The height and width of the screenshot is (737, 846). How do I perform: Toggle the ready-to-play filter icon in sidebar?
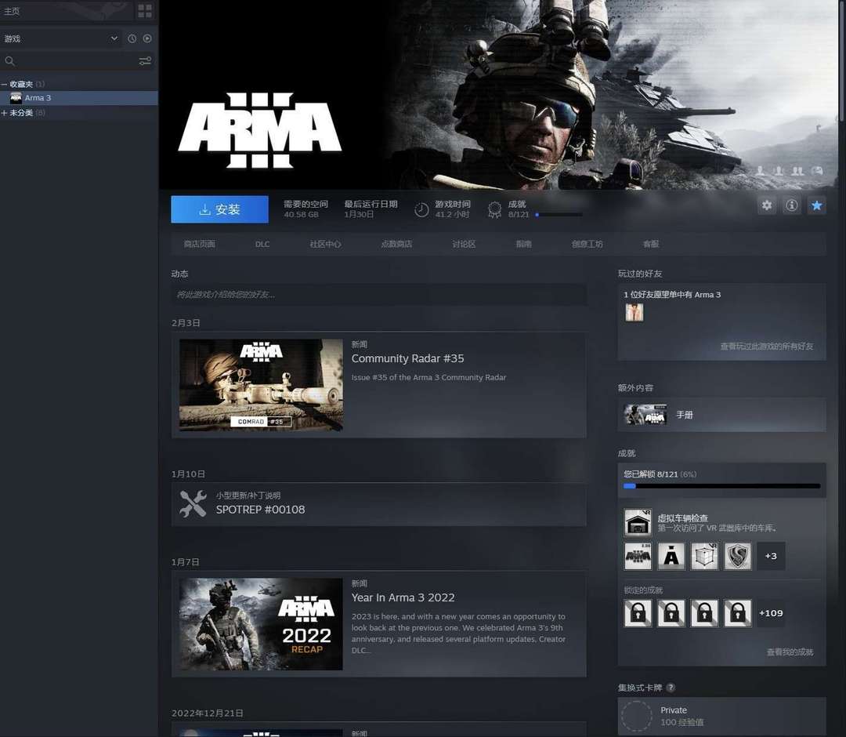pos(147,38)
